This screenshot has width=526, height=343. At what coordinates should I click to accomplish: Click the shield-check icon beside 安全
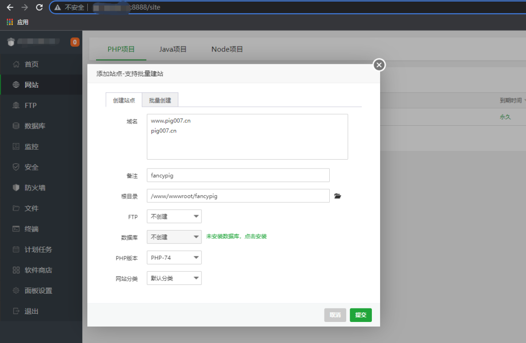click(x=16, y=167)
